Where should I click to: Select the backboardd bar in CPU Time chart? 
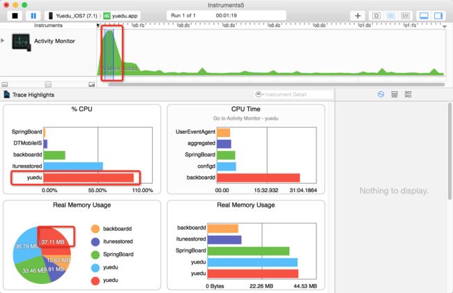[259, 177]
